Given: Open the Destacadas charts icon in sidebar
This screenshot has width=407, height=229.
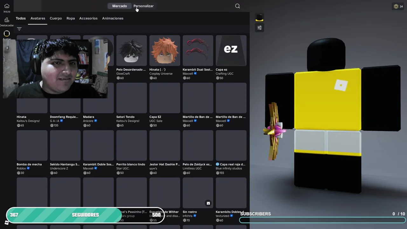Looking at the screenshot, I should point(7,20).
